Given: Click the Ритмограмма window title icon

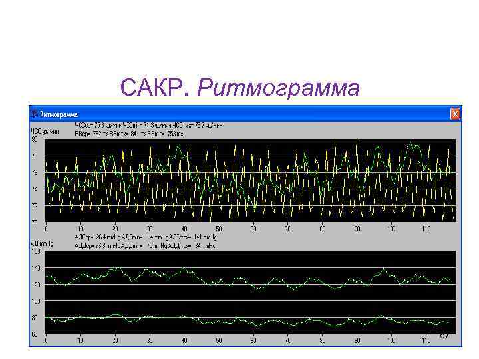Looking at the screenshot, I should pos(34,114).
